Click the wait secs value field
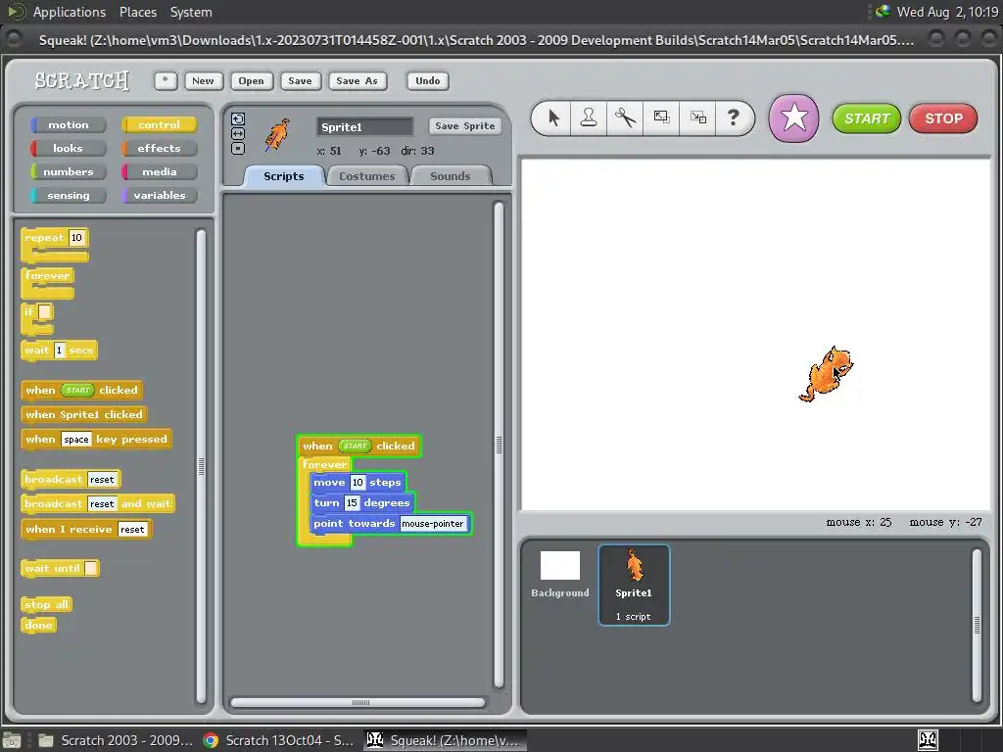Image resolution: width=1003 pixels, height=752 pixels. pos(60,351)
